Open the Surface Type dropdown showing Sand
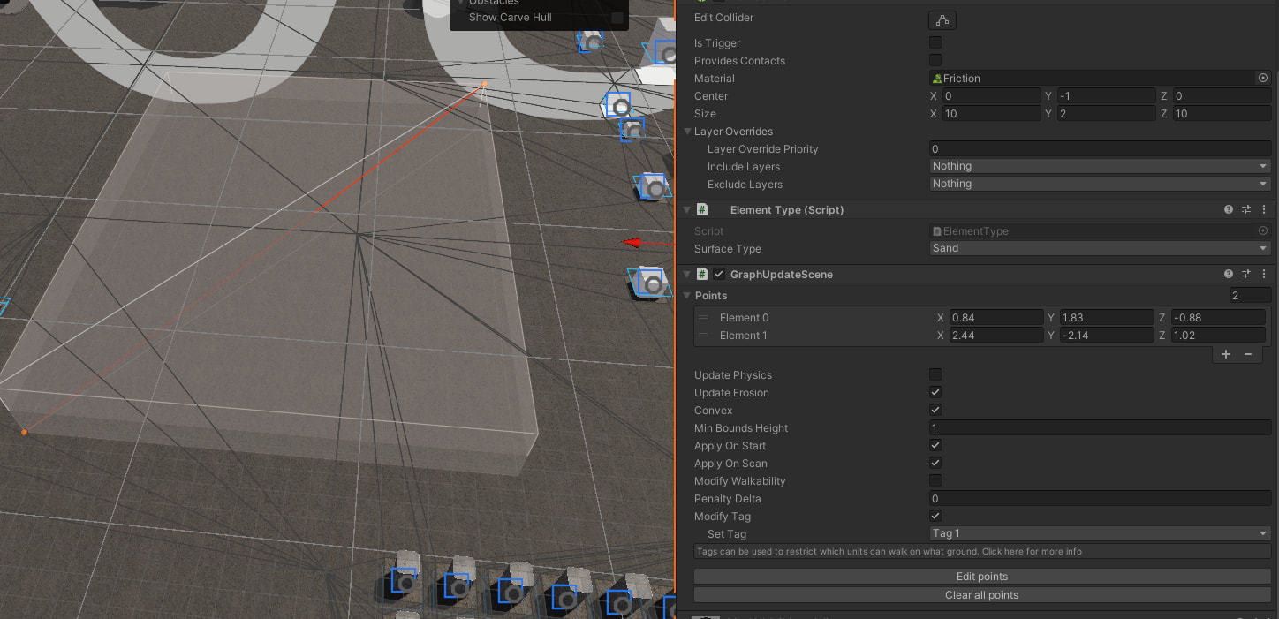The width and height of the screenshot is (1279, 619). 1100,248
